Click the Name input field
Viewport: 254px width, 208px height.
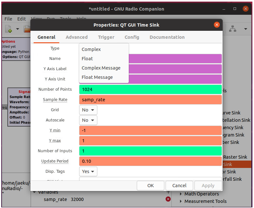coord(175,59)
